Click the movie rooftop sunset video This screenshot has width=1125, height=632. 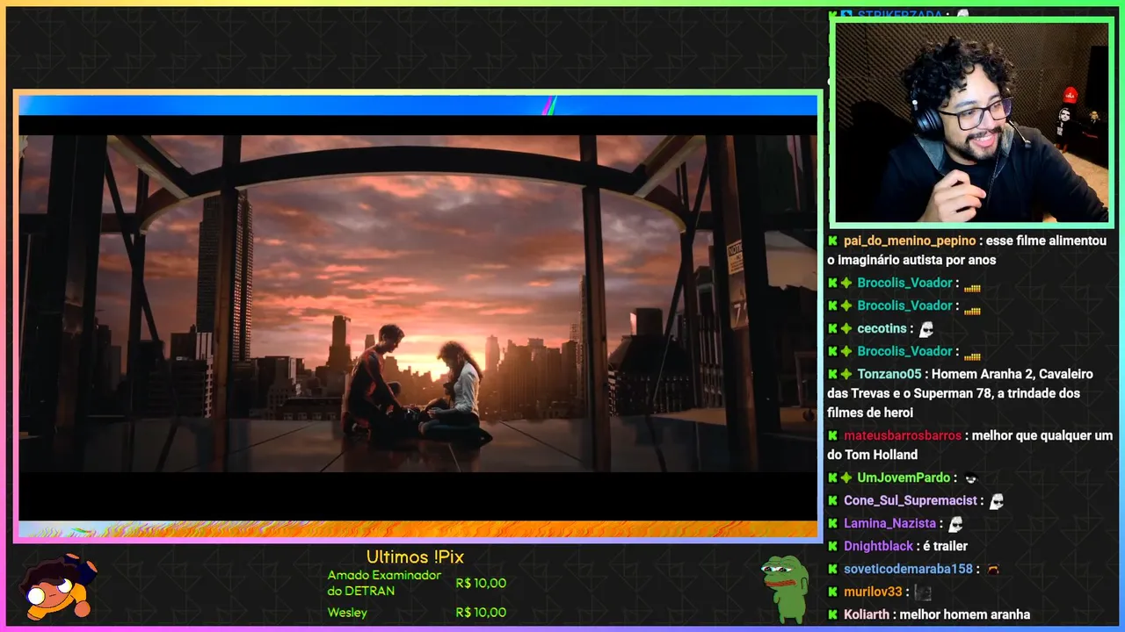pyautogui.click(x=417, y=303)
